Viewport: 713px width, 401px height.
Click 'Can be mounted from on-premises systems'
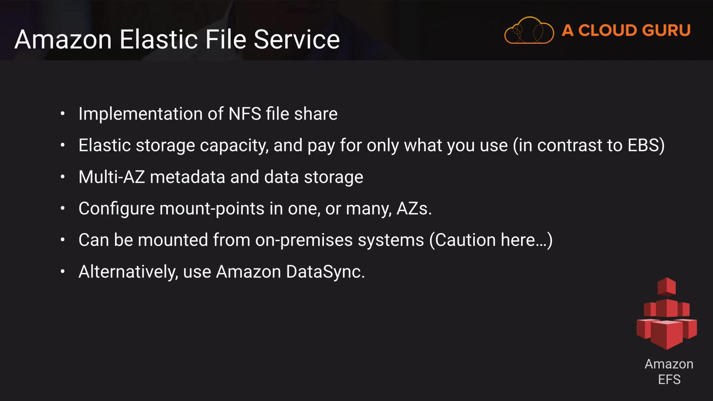(x=251, y=240)
